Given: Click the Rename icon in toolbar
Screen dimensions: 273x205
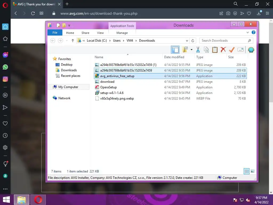Looking at the screenshot, I should [x=240, y=50].
